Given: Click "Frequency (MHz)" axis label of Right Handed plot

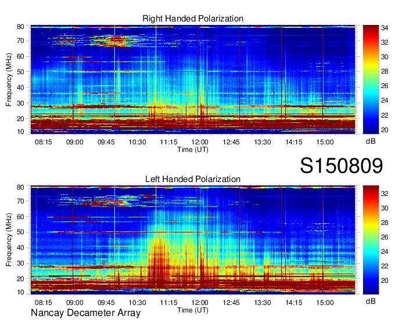Looking at the screenshot, I should (x=9, y=79).
